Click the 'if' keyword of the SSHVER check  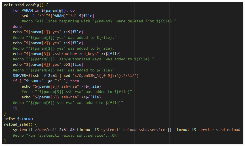(15, 81)
